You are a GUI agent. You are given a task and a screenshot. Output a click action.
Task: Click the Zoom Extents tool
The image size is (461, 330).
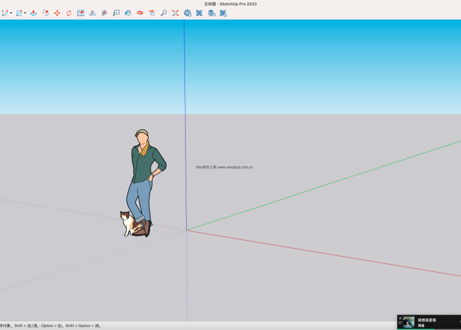[175, 13]
